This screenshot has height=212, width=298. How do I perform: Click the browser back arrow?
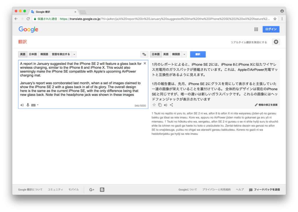pyautogui.click(x=16, y=19)
